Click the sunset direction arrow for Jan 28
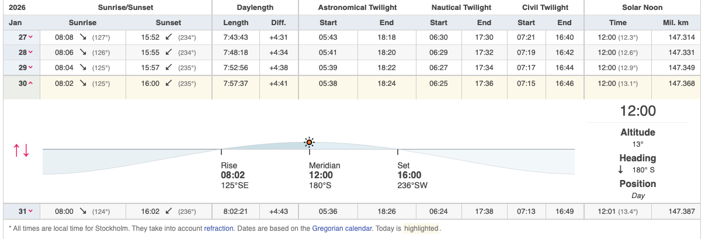 [x=168, y=52]
